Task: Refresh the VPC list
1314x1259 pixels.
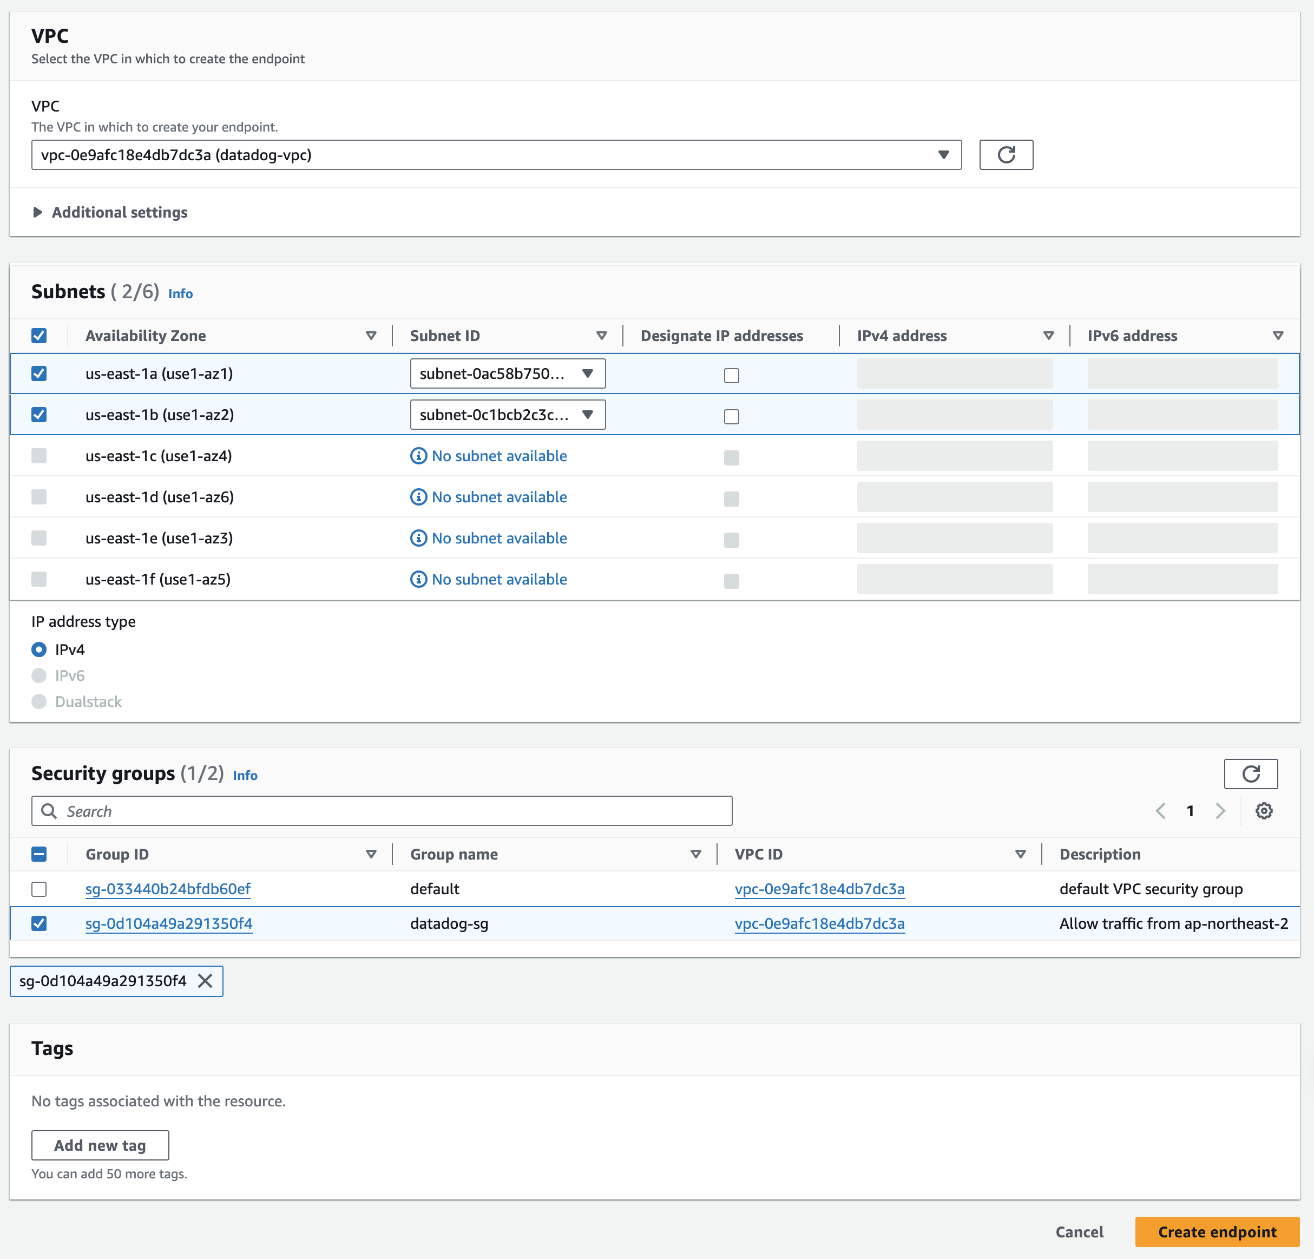Action: [x=1006, y=155]
